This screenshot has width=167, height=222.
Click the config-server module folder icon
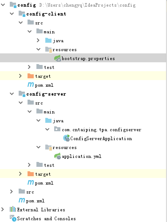pyautogui.click(x=22, y=94)
